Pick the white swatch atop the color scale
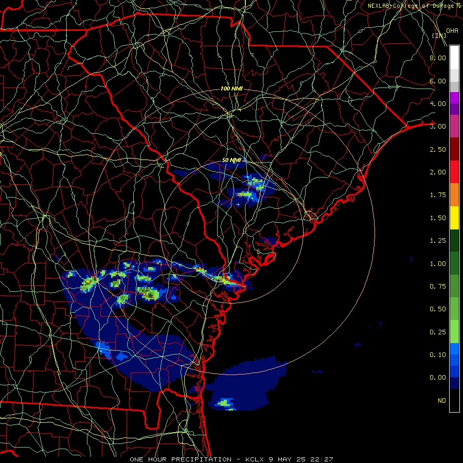The height and width of the screenshot is (463, 463). [454, 58]
